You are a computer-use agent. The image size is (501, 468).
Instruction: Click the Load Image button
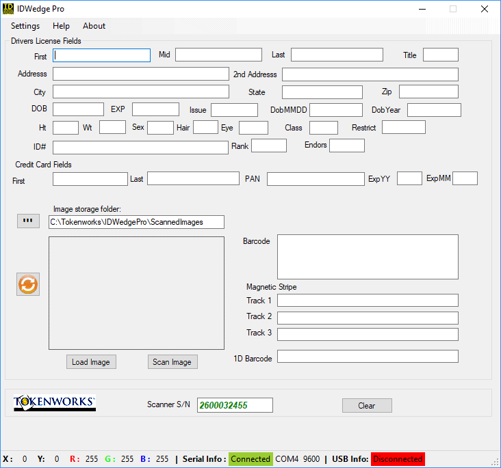click(x=91, y=362)
